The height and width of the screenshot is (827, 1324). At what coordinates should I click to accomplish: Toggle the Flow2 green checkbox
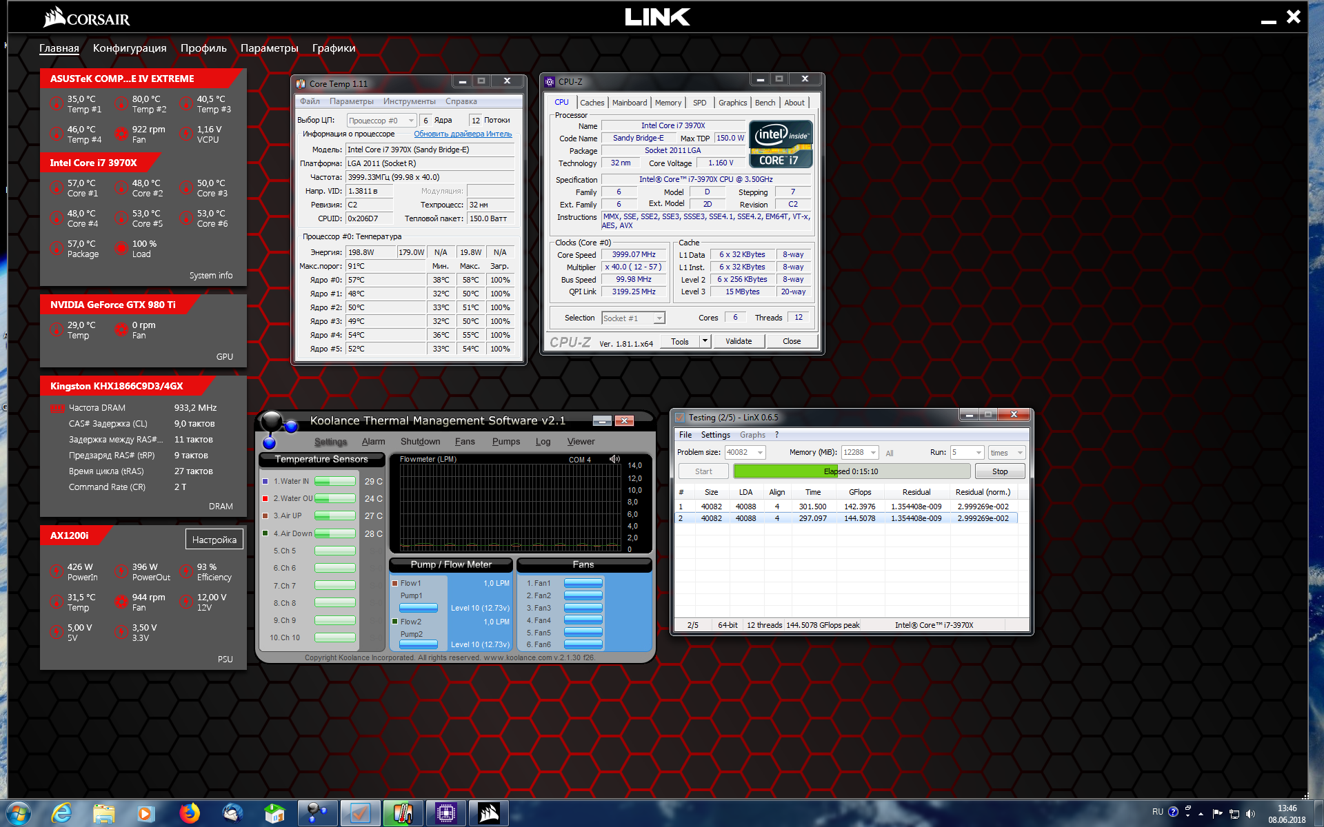pos(395,622)
